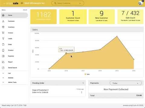Image resolution: width=145 pixels, height=108 pixels.
Task: Select the 2019 peak data point
Action: pos(117,36)
